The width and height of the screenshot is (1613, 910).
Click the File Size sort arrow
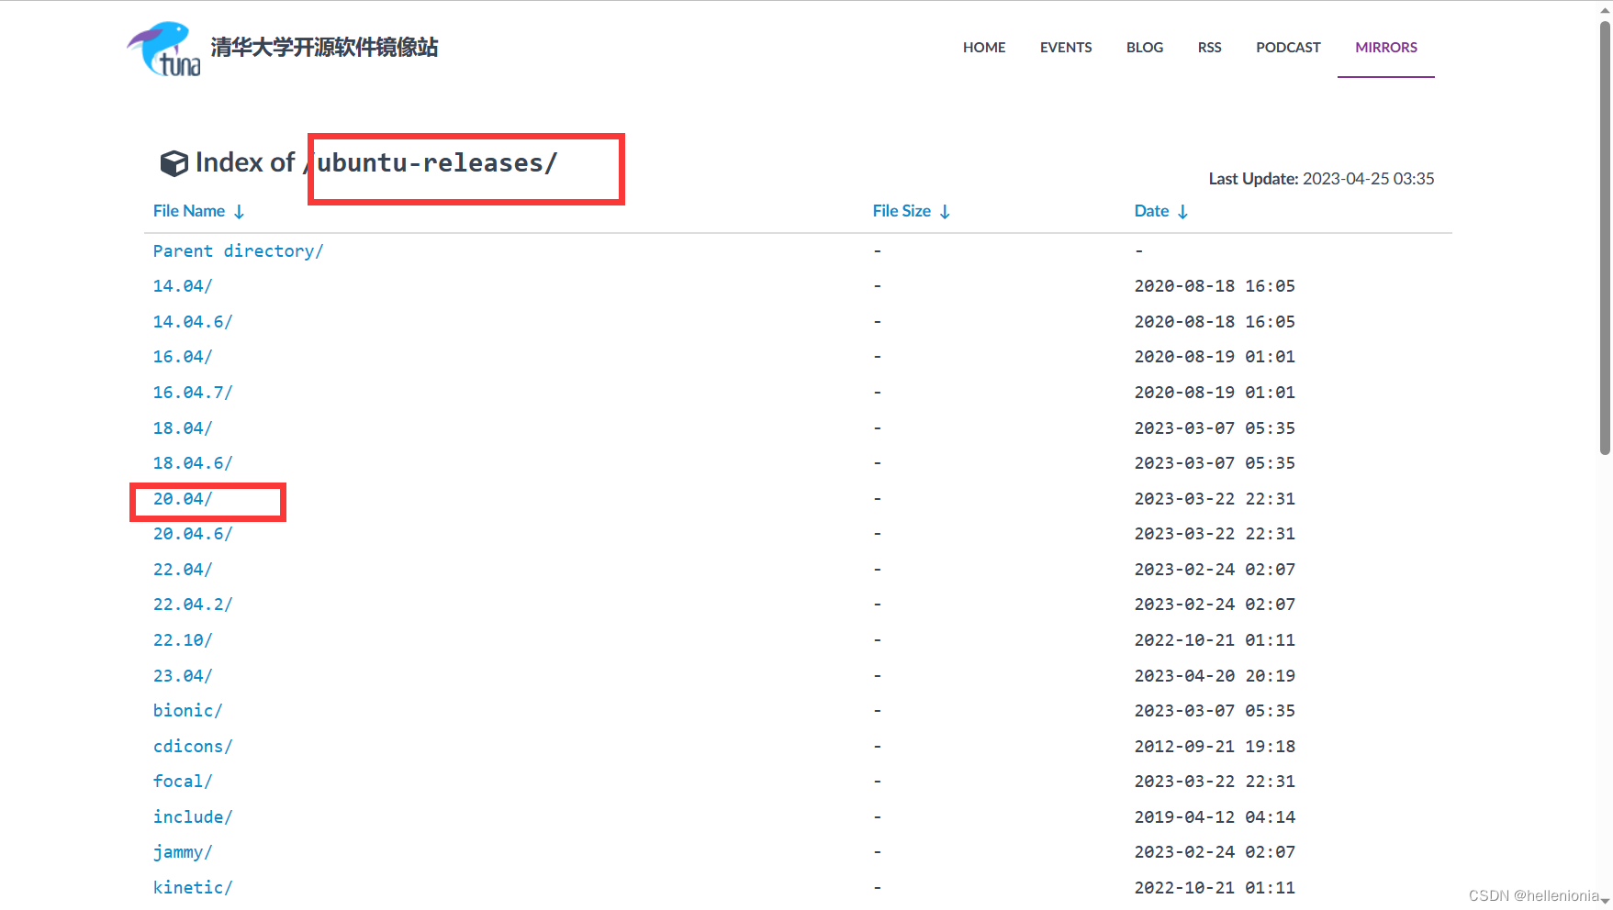[x=945, y=212]
